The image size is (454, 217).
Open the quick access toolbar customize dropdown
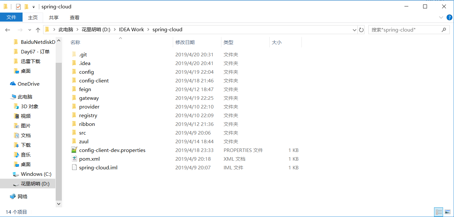[x=33, y=7]
